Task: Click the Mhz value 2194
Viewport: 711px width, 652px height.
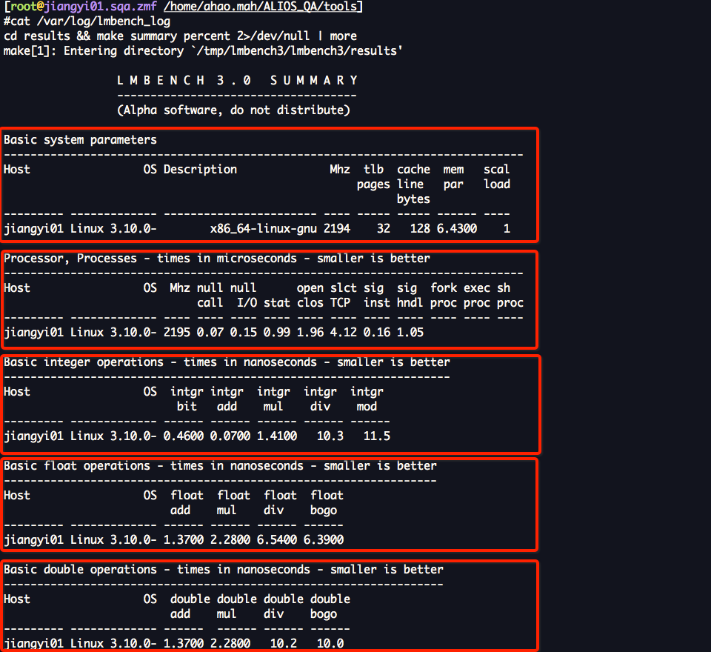Action: (337, 229)
